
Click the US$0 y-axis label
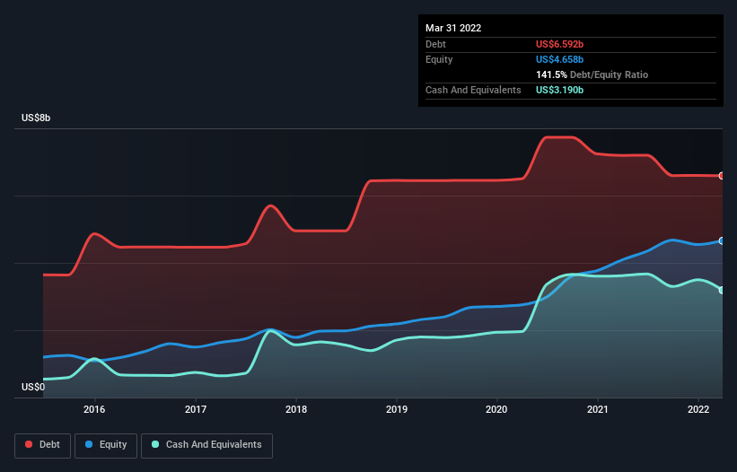[x=33, y=387]
